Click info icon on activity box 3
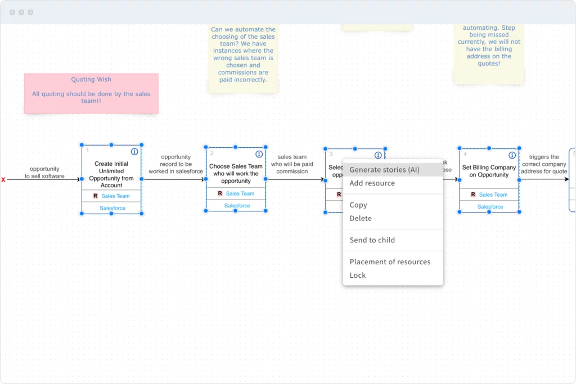Viewport: 576px width, 384px height. [x=378, y=155]
